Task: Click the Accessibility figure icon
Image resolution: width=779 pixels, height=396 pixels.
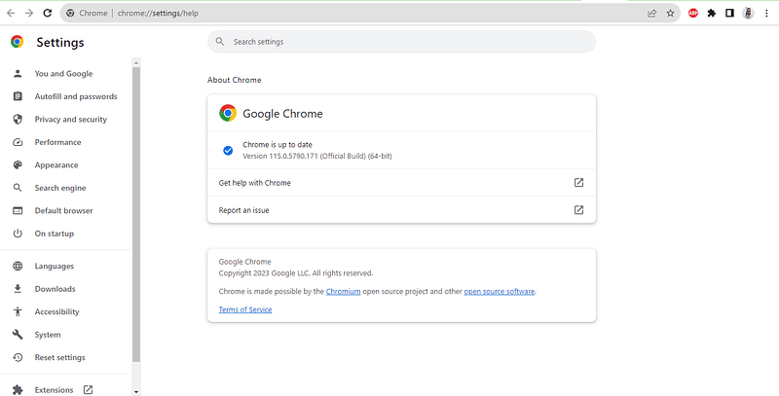Action: [18, 311]
